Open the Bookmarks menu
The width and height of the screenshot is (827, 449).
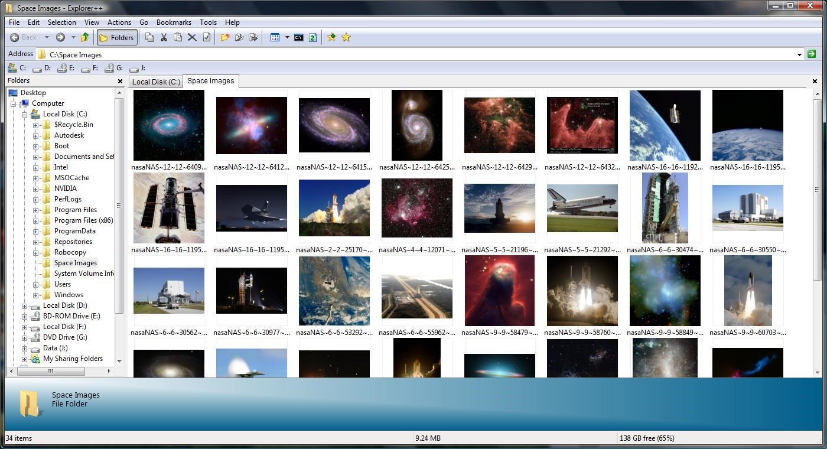click(x=174, y=22)
